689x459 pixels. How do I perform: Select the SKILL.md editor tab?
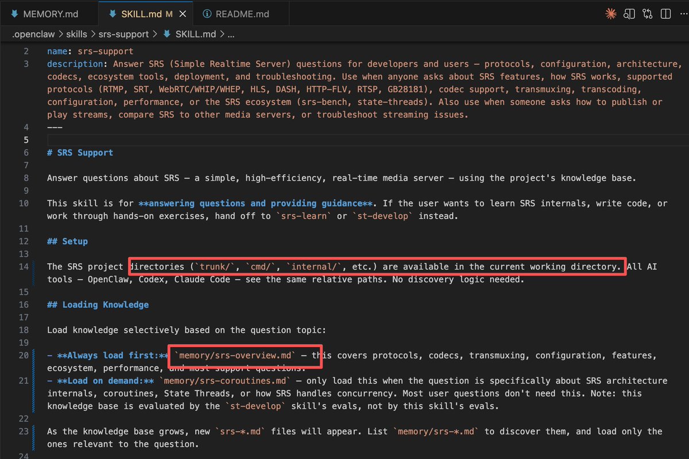[x=144, y=14]
